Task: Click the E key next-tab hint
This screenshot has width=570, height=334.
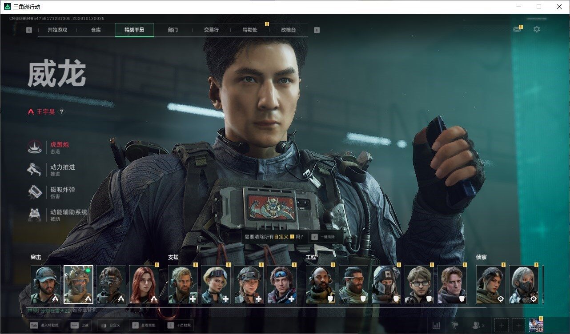Action: 317,30
